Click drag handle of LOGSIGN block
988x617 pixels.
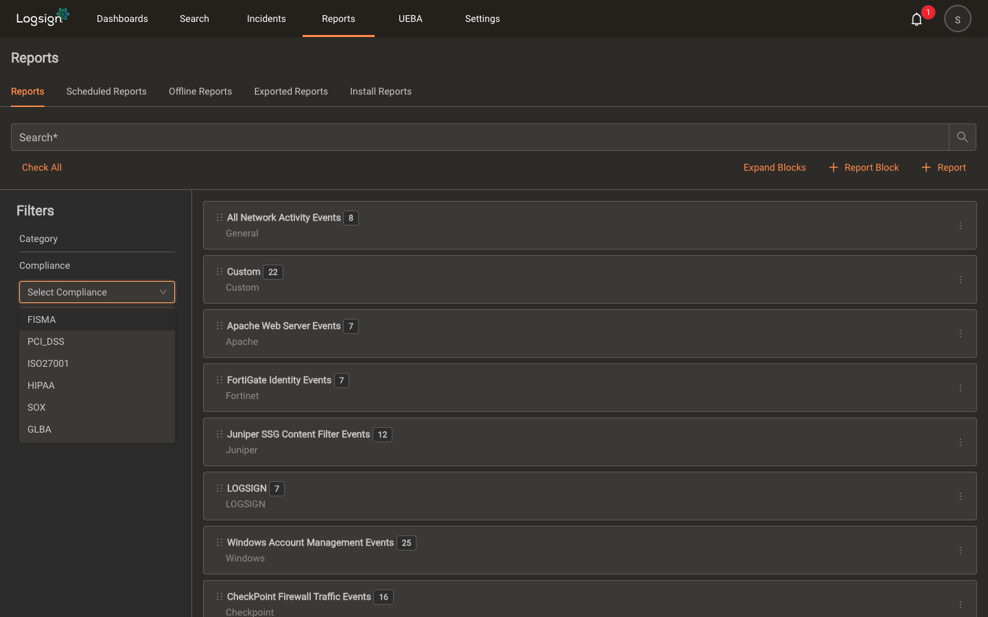pos(220,488)
